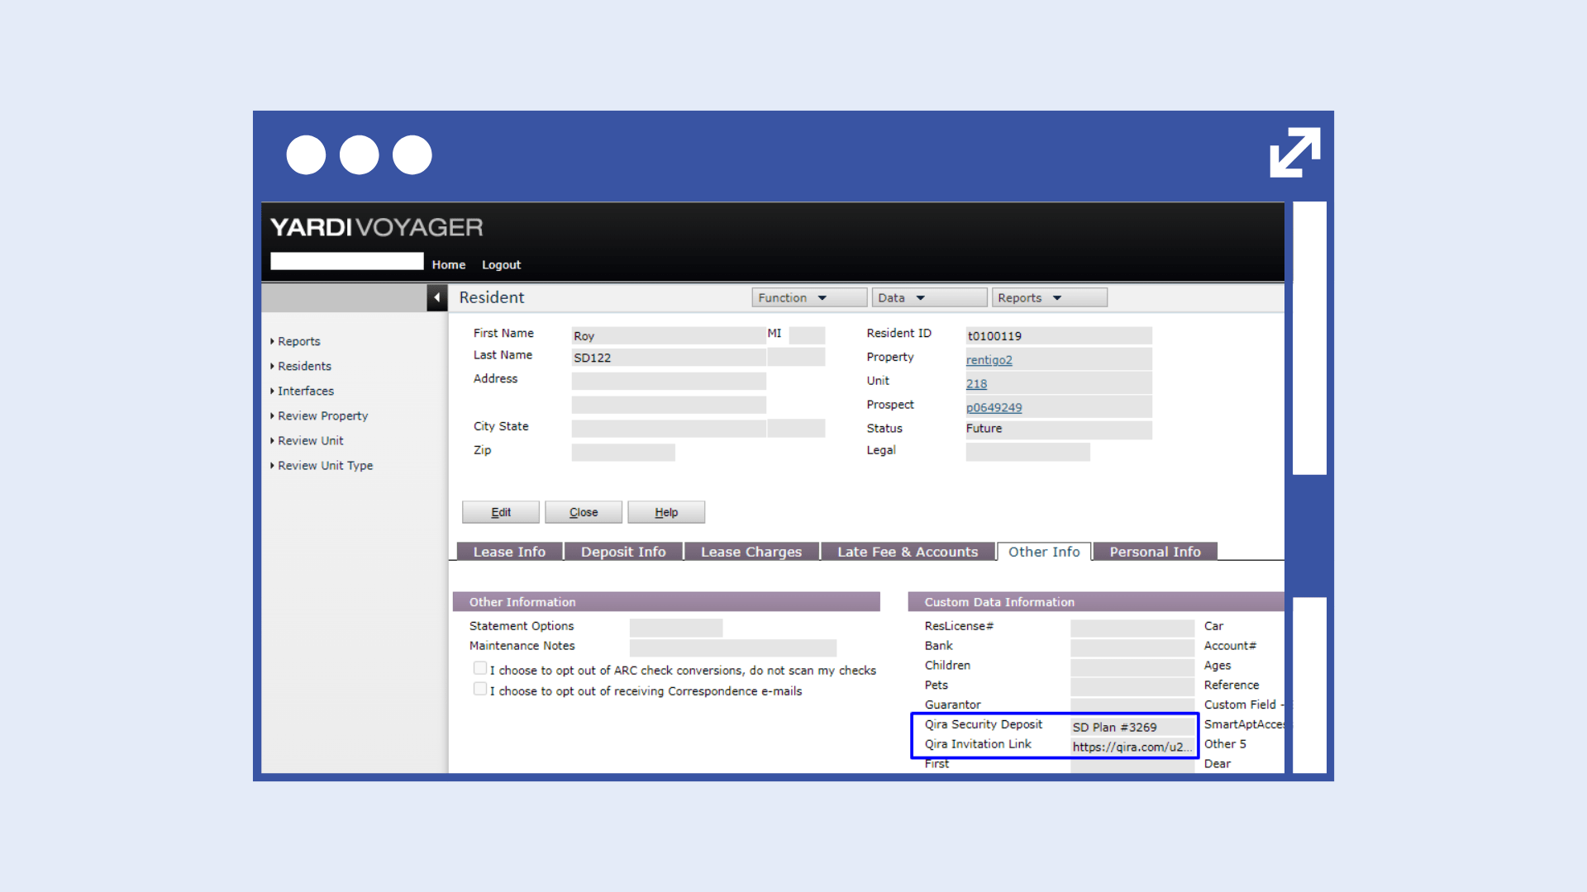Open the Personal Info tab

(x=1154, y=552)
